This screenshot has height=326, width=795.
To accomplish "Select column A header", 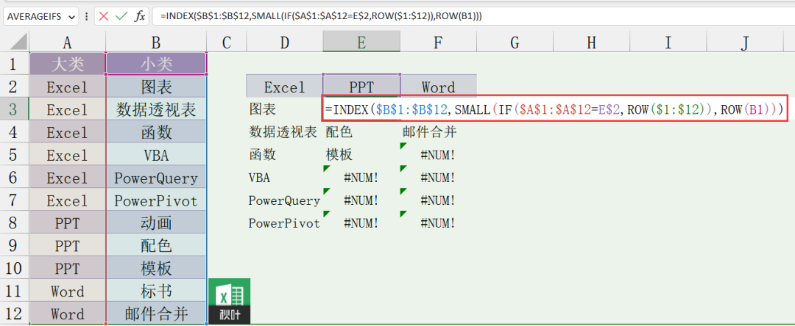I will (x=68, y=42).
